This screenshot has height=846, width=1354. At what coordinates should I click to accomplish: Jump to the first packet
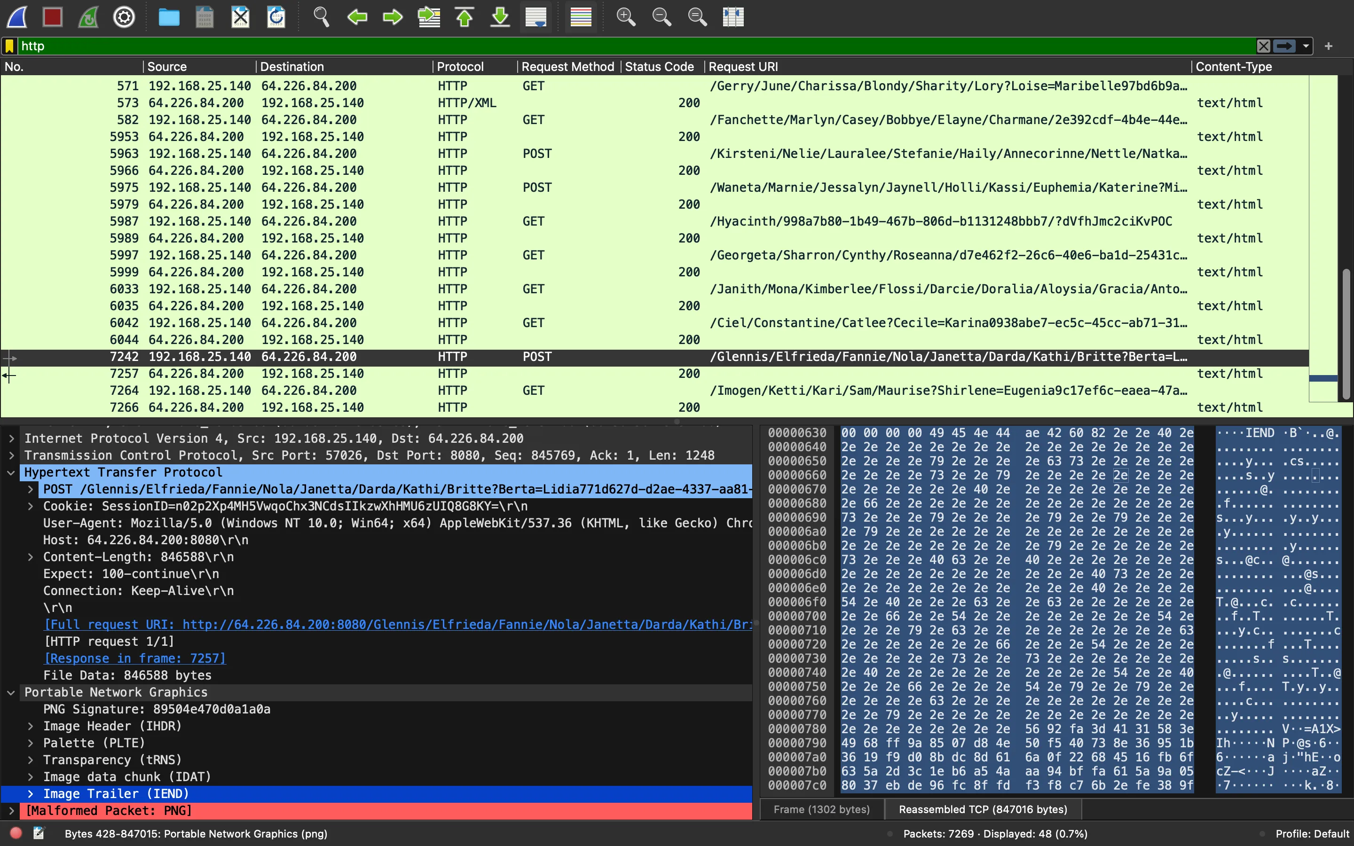pos(464,17)
